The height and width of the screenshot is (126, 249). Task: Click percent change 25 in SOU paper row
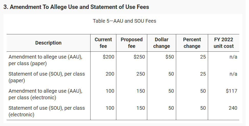pyautogui.click(x=203, y=74)
